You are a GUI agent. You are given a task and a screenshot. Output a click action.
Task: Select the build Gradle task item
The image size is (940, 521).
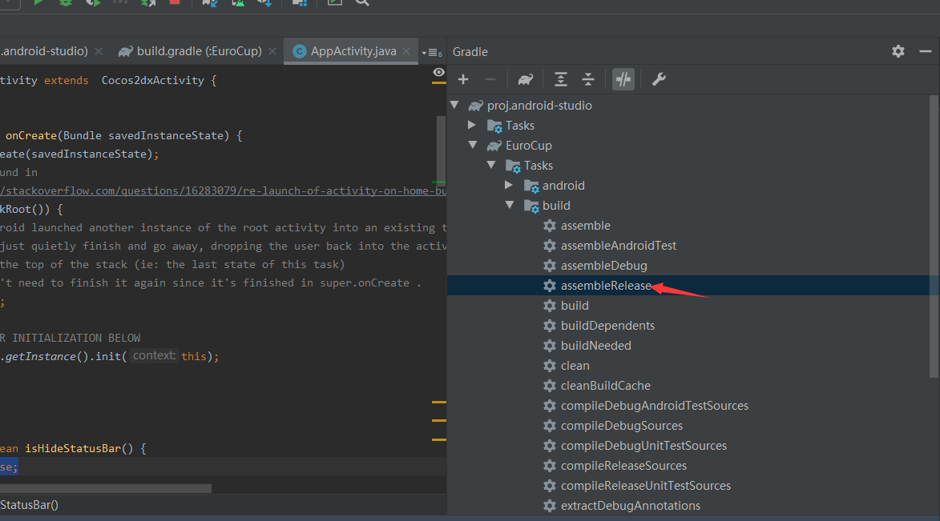575,306
